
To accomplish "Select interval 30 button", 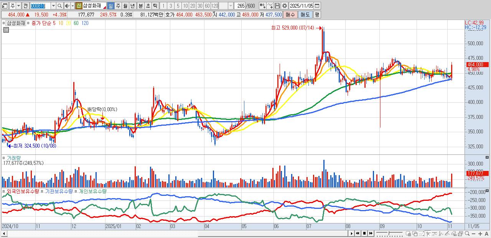I will [200, 6].
